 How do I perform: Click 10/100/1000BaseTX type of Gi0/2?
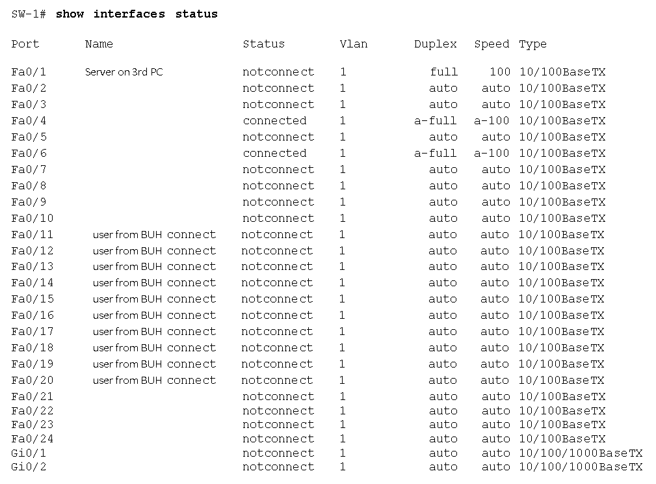581,467
